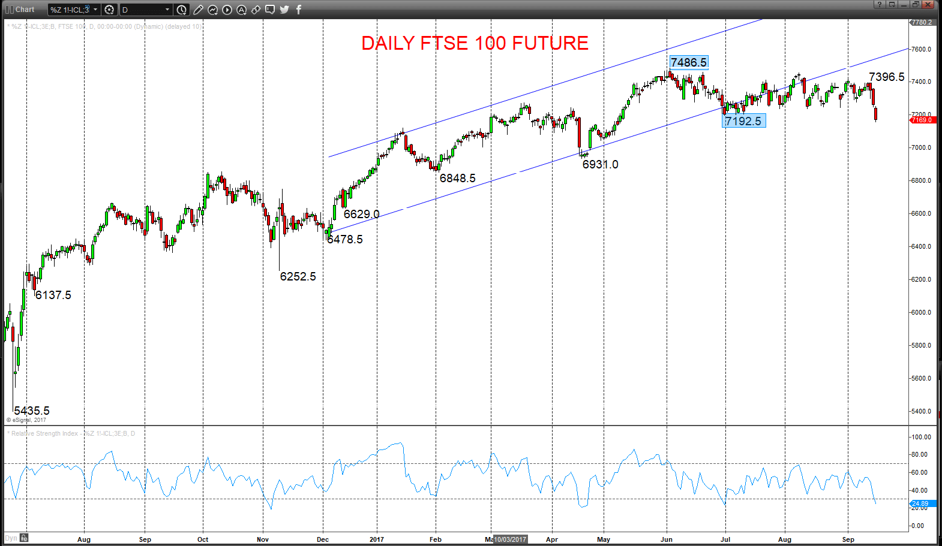The height and width of the screenshot is (546, 942).
Task: Click the 6848.5 price annotation
Action: click(x=458, y=178)
